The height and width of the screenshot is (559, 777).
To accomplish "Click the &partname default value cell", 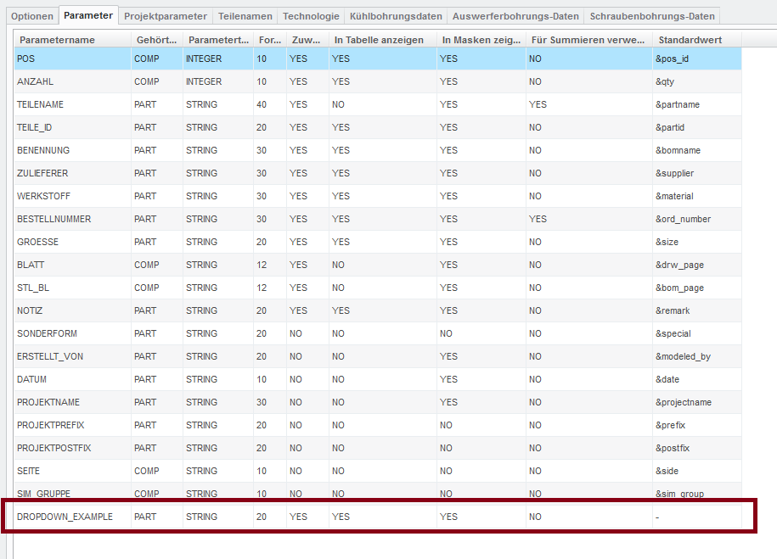I will pyautogui.click(x=697, y=104).
